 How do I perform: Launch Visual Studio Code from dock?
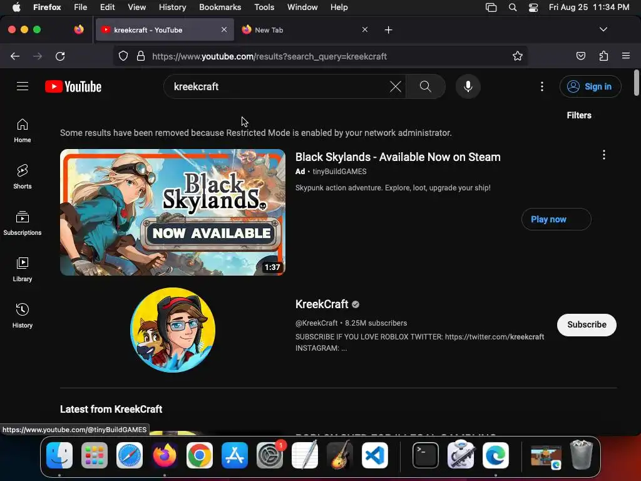tap(375, 455)
